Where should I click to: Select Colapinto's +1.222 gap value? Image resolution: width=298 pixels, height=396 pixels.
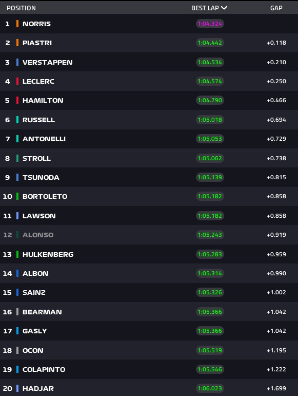276,369
